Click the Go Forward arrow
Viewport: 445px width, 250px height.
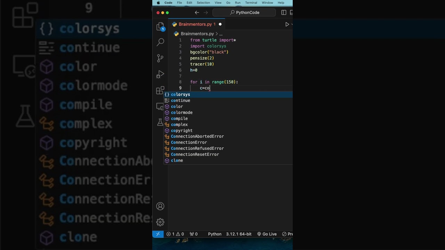pyautogui.click(x=206, y=12)
